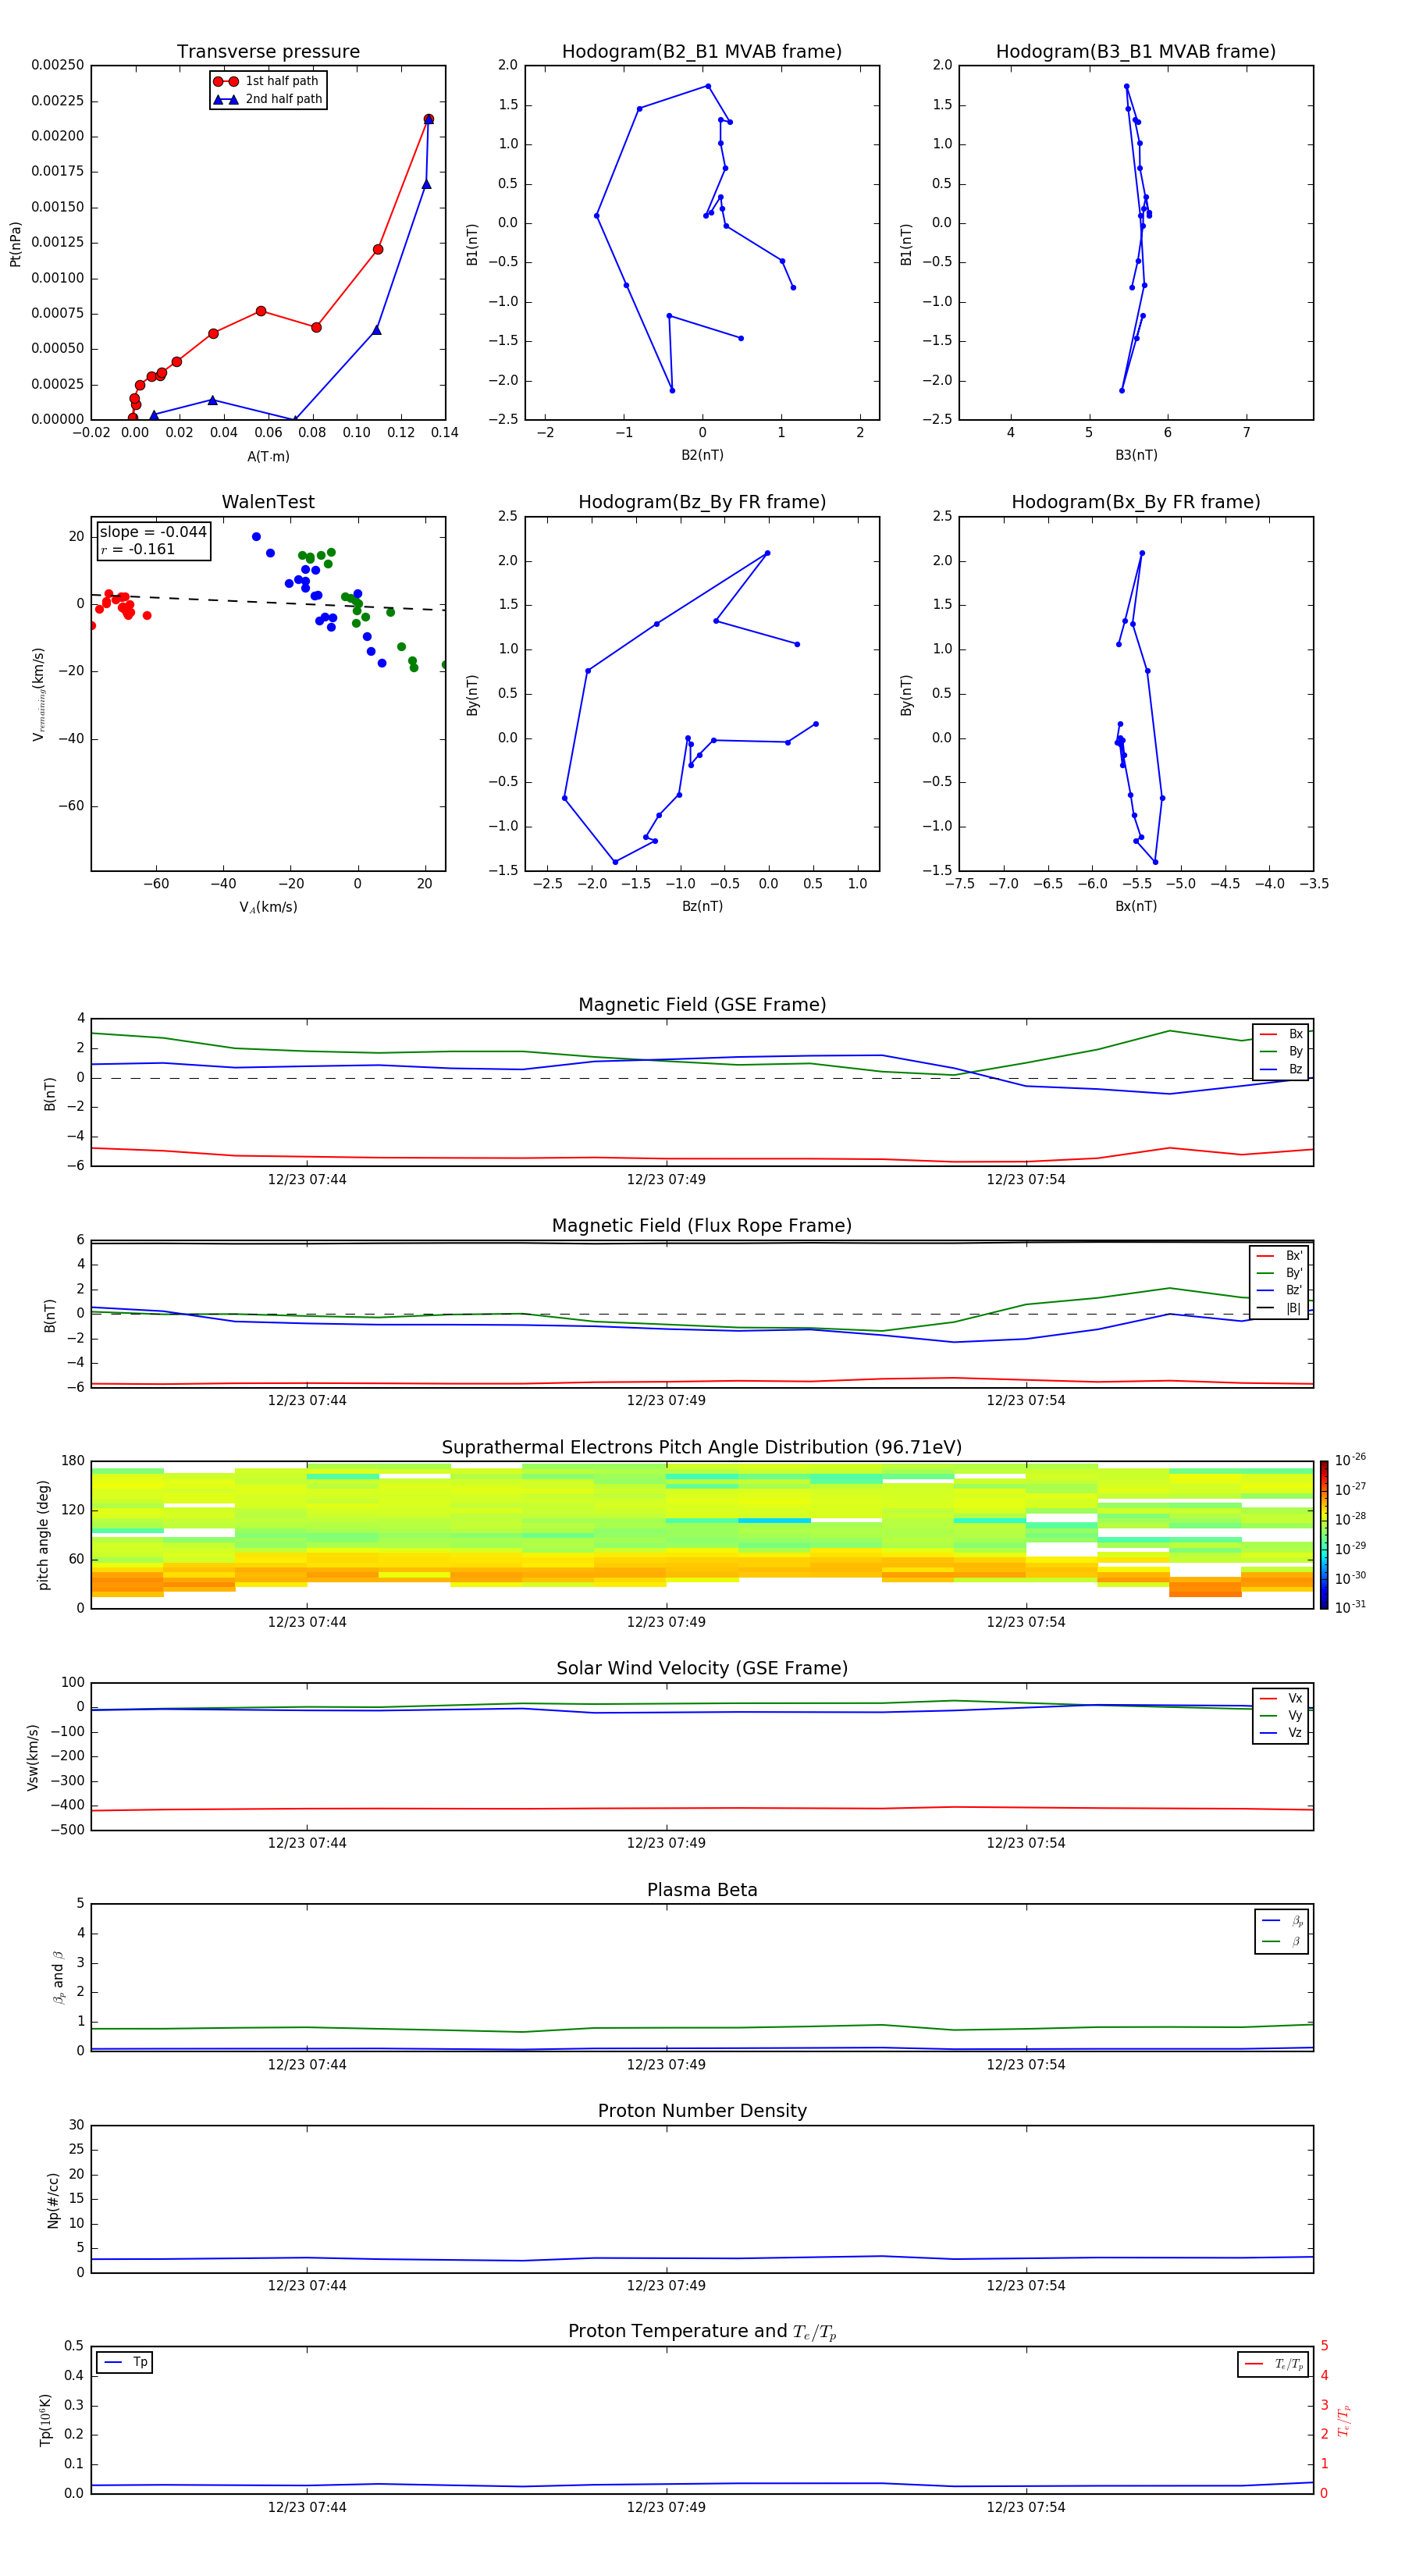This screenshot has height=2576, width=1405.
Task: Select the "Plasma Beta" title
Action: (x=702, y=1890)
